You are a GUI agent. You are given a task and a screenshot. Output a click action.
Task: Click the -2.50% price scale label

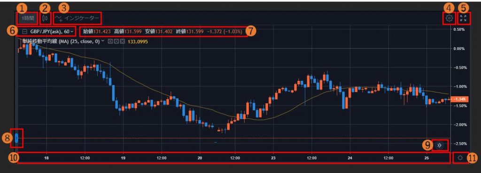460,144
